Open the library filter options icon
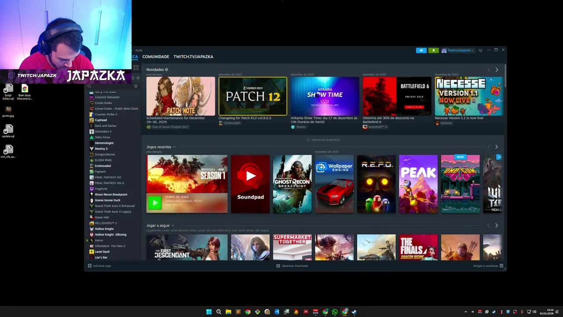563x317 pixels. 136,86
